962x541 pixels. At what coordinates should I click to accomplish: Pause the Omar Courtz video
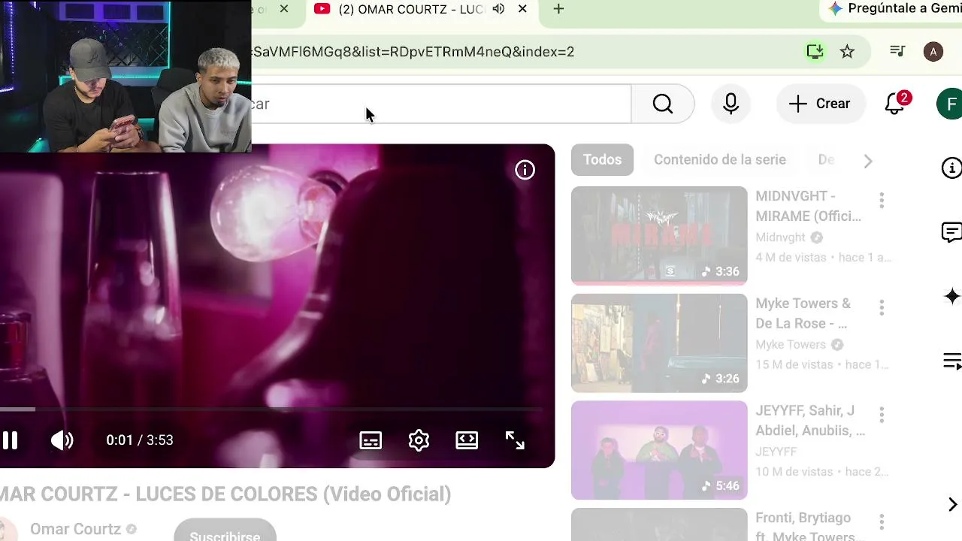tap(10, 440)
